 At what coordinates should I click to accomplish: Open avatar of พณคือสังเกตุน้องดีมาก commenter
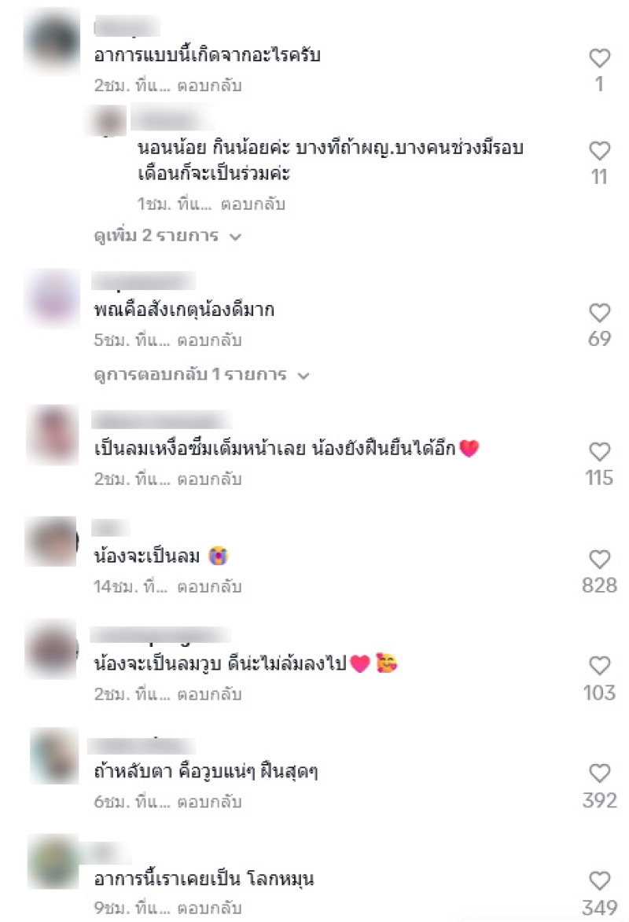tap(52, 298)
